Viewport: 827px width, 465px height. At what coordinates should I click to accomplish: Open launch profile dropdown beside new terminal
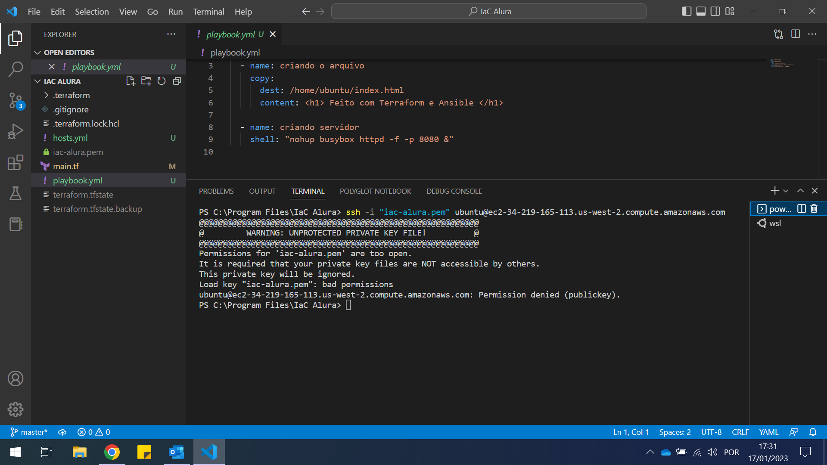[786, 191]
